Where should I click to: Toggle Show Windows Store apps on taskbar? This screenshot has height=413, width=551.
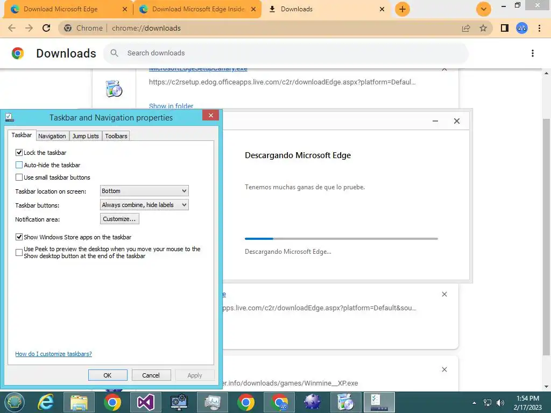[19, 237]
